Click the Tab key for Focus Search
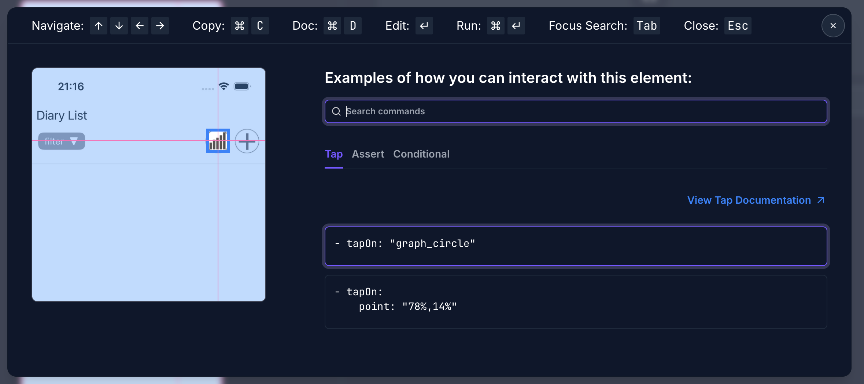864x384 pixels. tap(647, 26)
